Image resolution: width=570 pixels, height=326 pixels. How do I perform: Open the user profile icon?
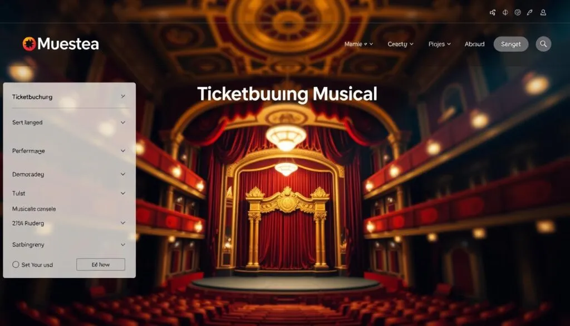click(543, 12)
